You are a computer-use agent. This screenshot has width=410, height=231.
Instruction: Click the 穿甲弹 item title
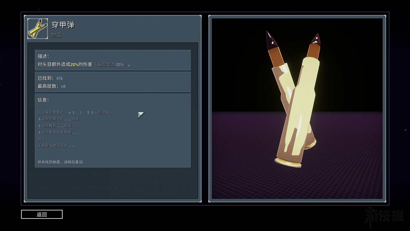click(x=63, y=25)
